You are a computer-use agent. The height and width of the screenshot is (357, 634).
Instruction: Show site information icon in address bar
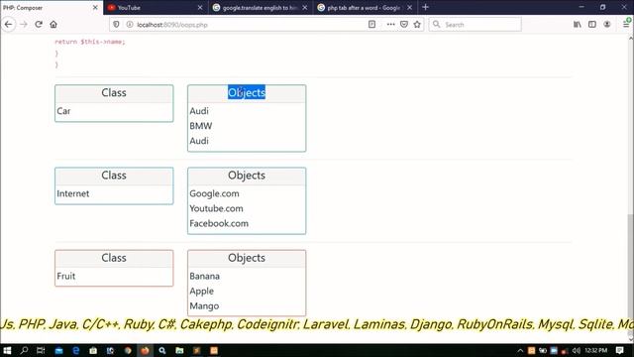click(x=130, y=24)
